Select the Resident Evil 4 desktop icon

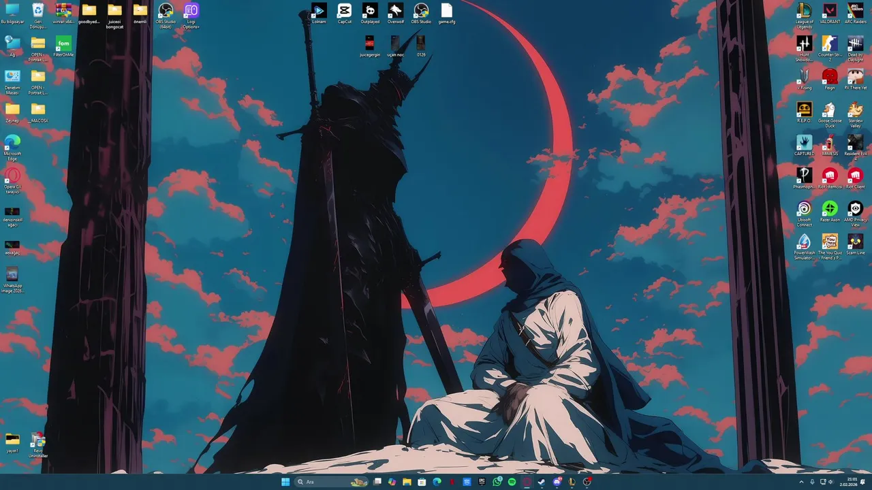pyautogui.click(x=856, y=147)
